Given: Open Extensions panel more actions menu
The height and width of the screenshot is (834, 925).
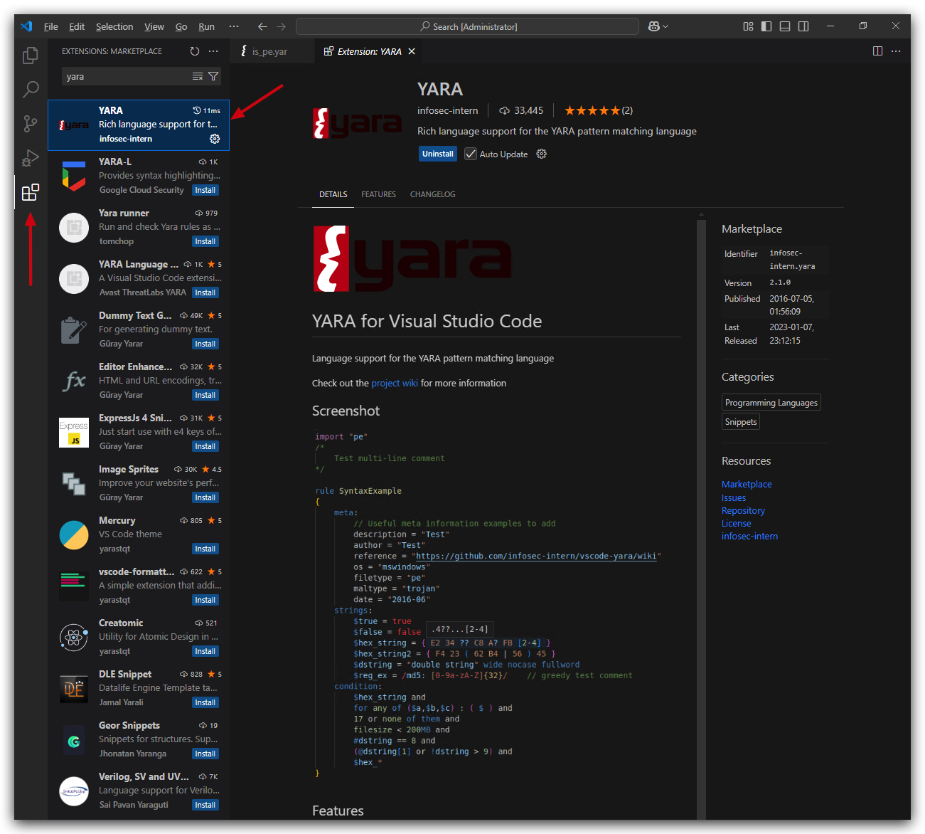Looking at the screenshot, I should coord(213,51).
